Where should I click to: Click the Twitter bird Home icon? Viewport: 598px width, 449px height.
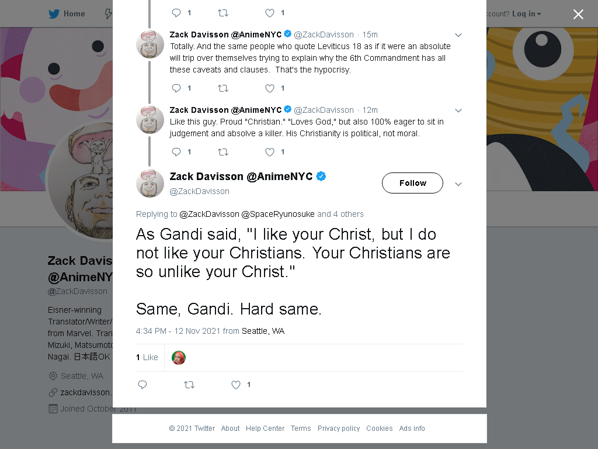(54, 14)
